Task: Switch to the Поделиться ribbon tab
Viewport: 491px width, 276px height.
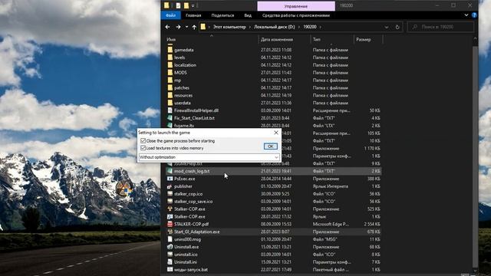Action: tap(222, 15)
